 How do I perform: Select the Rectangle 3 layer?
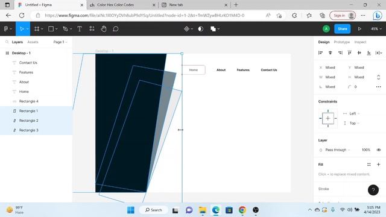(28, 130)
